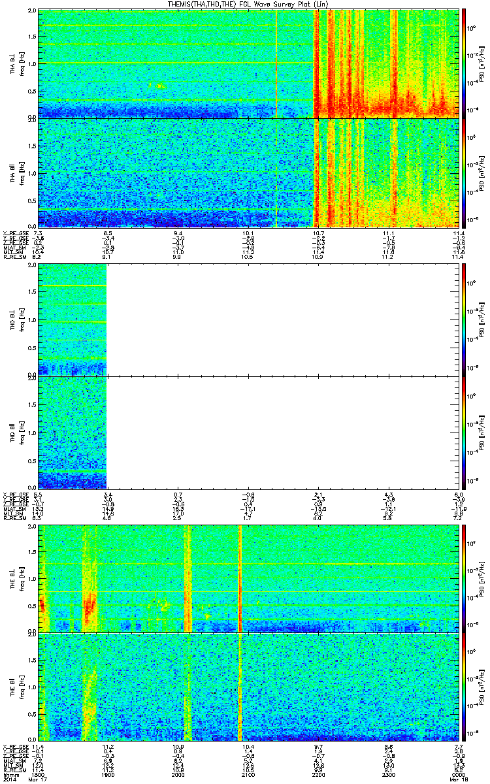Click the X_RE_GSE row label under THA panels
Image resolution: width=490 pixels, height=784 pixels.
(14, 233)
